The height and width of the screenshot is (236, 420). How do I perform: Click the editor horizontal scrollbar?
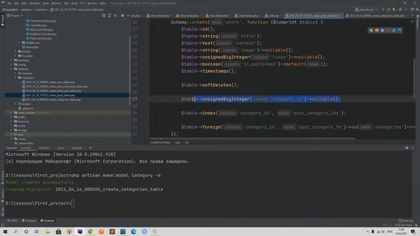click(x=253, y=138)
